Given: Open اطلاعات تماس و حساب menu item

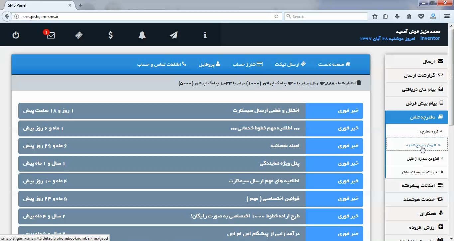Looking at the screenshot, I should [162, 64].
